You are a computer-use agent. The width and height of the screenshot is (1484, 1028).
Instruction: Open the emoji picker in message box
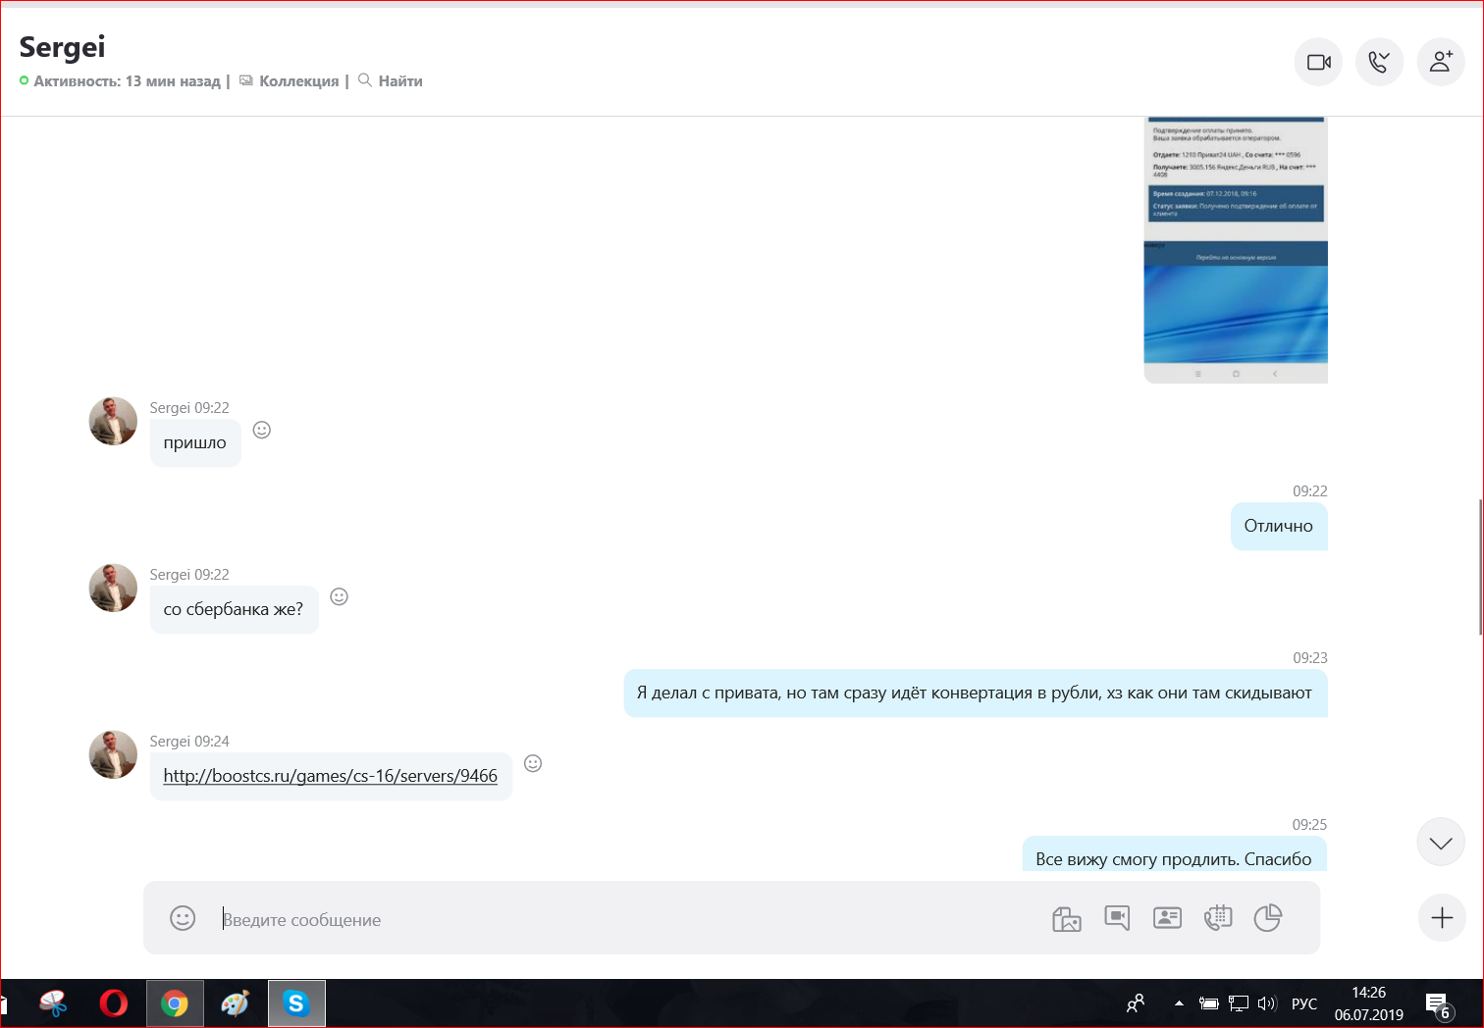tap(183, 918)
